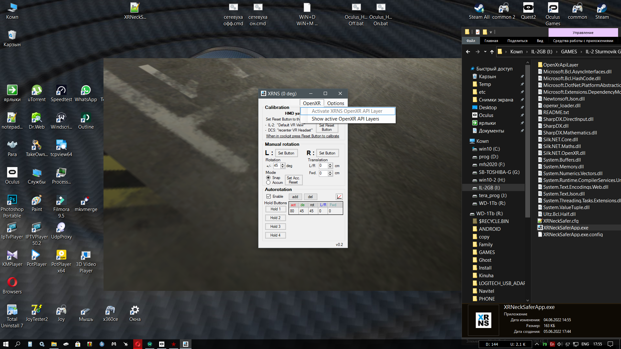Open the Options menu in XRNS
The width and height of the screenshot is (621, 349).
pyautogui.click(x=336, y=103)
